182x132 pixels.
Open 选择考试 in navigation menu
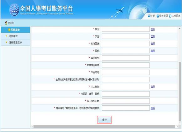13,36
